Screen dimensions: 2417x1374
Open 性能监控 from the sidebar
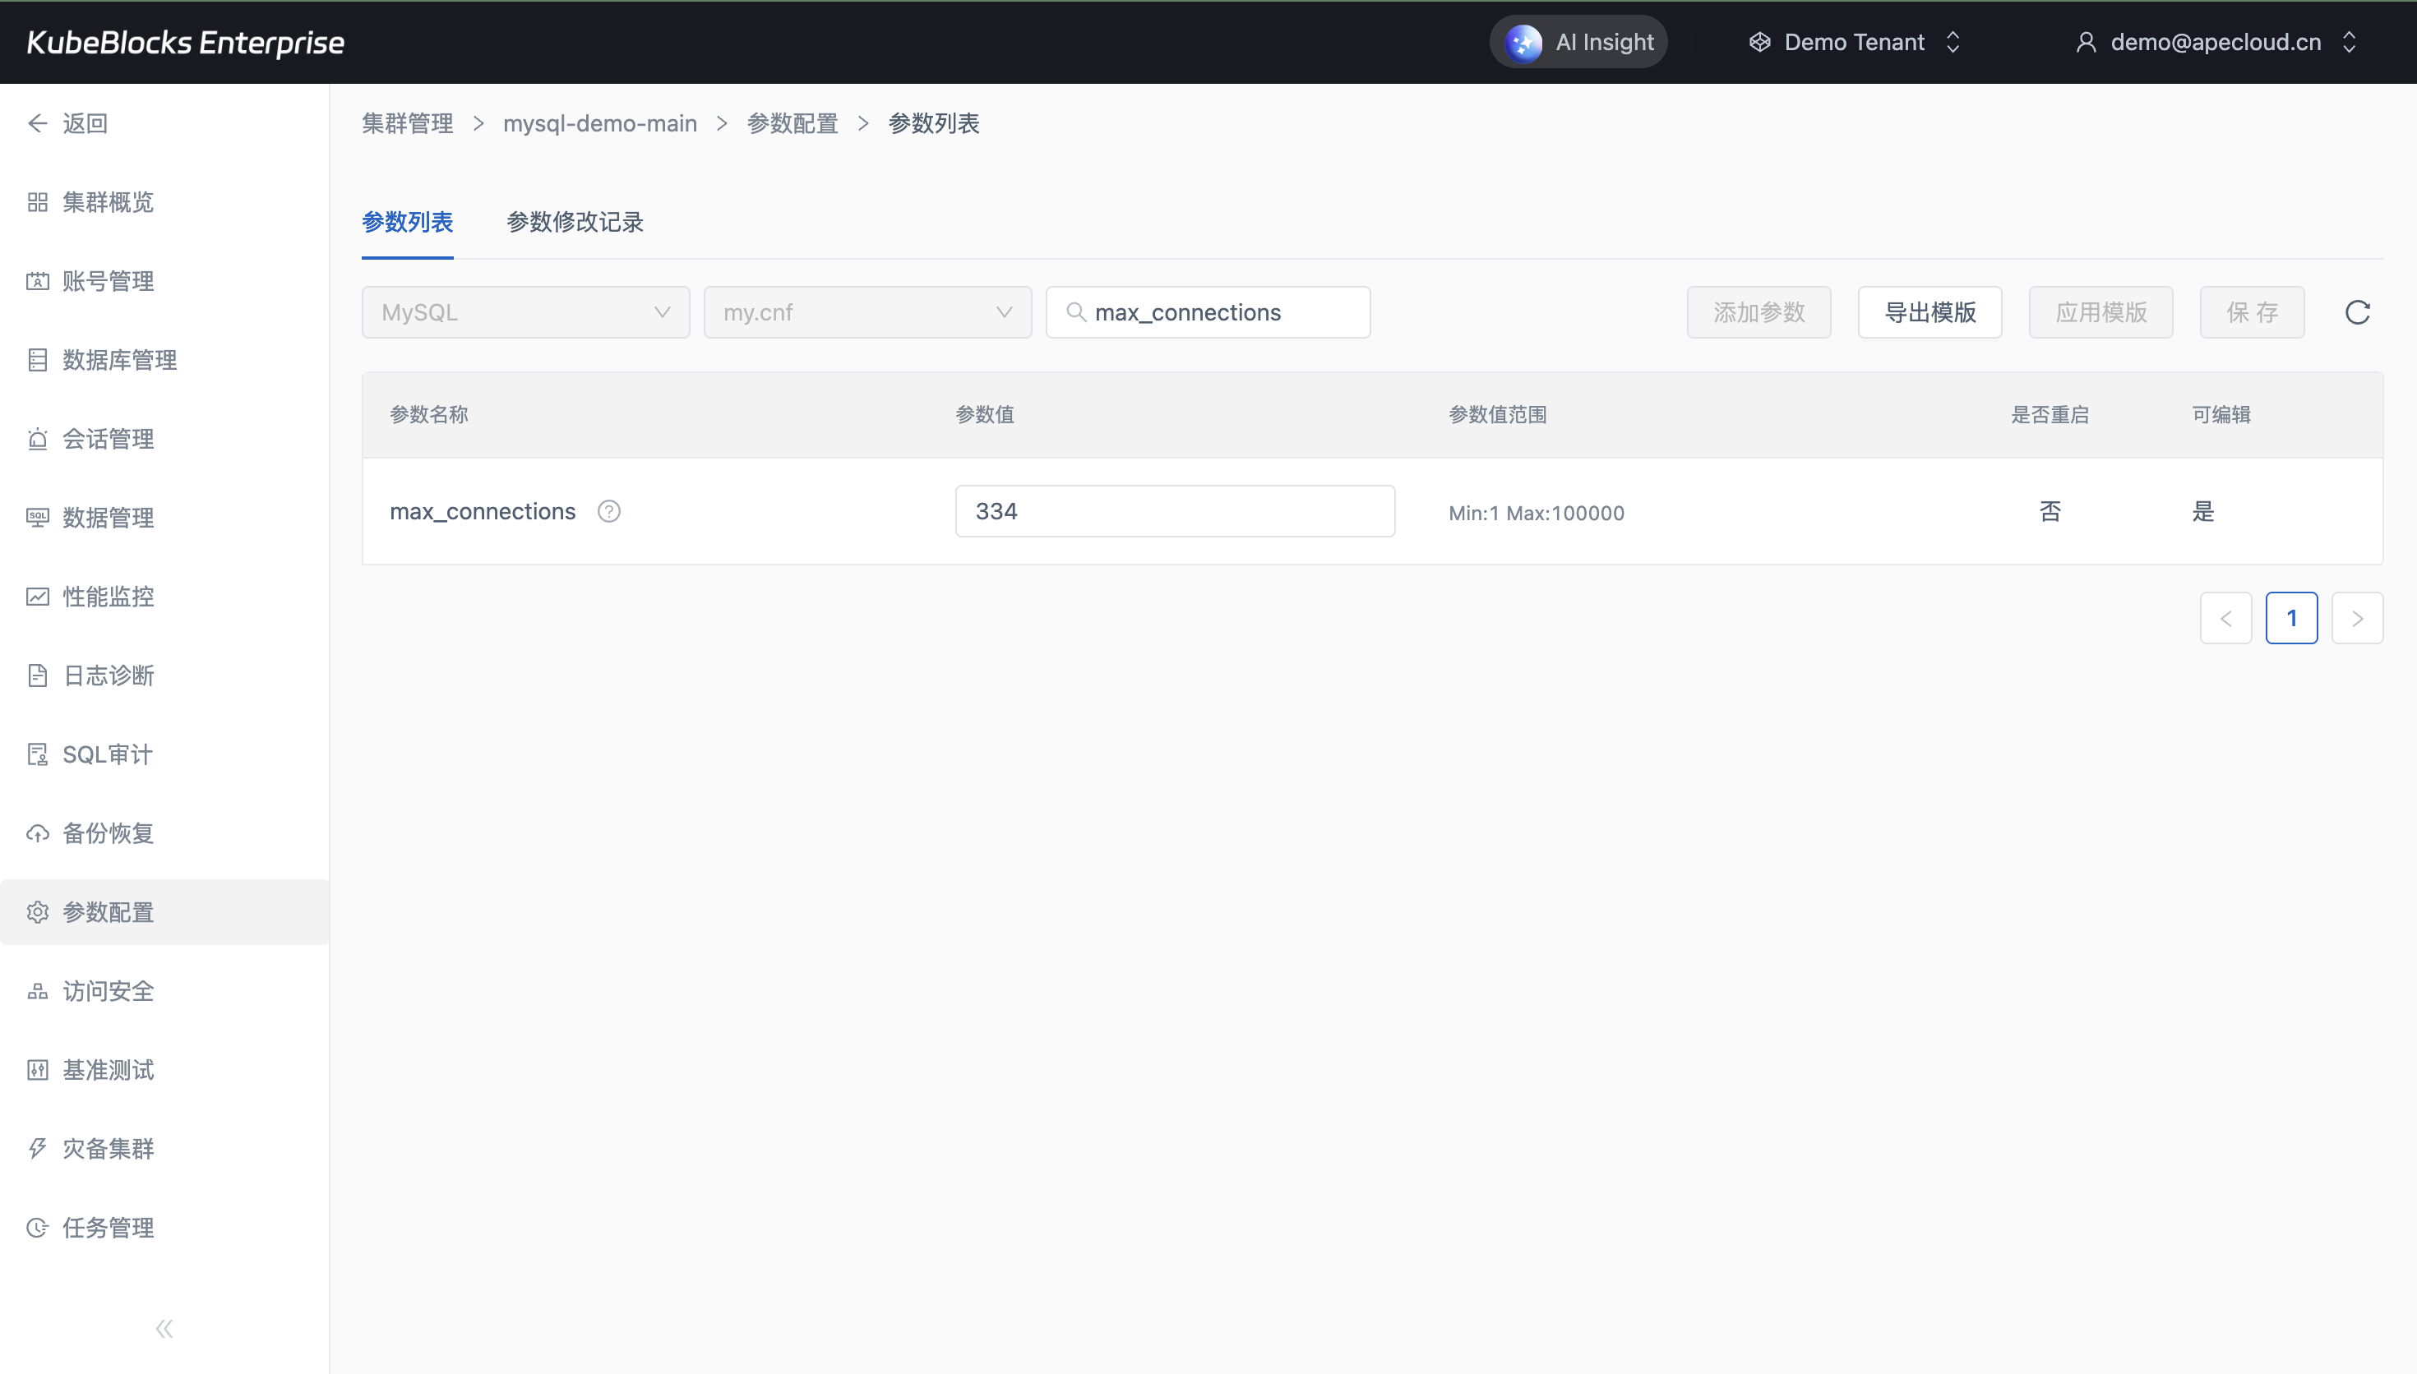pos(108,597)
